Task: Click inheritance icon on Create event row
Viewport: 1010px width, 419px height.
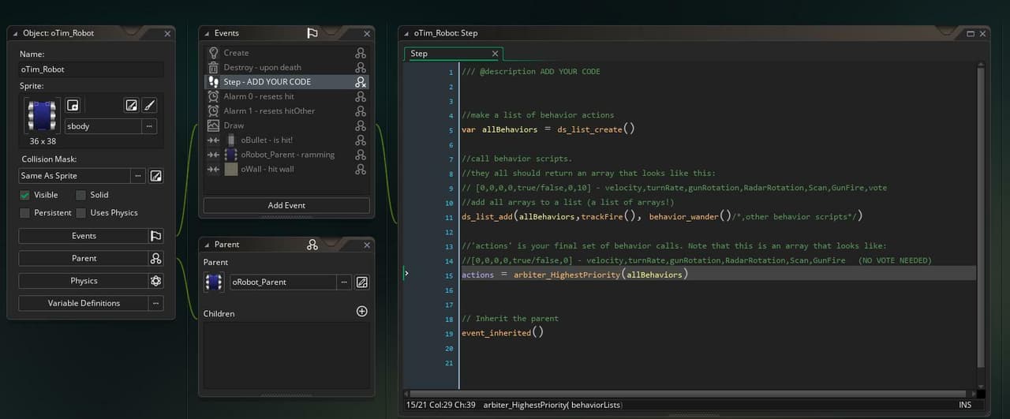Action: click(361, 53)
